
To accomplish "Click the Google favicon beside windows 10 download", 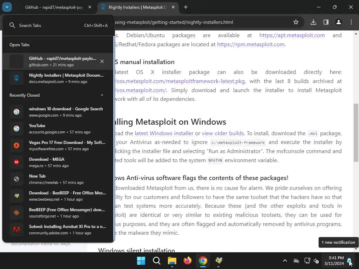I will (x=16, y=112).
